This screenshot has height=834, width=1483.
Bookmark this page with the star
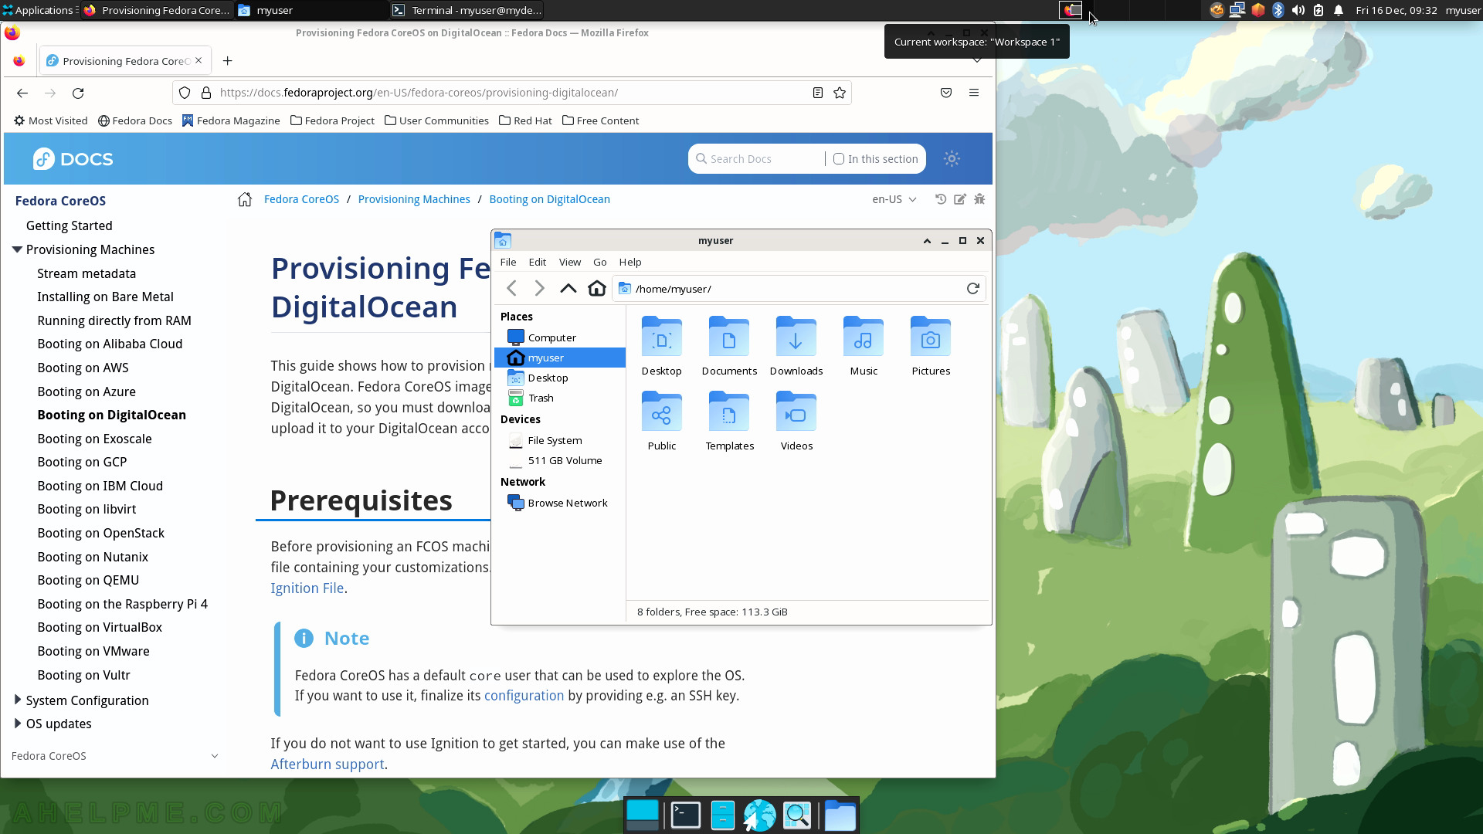(840, 93)
